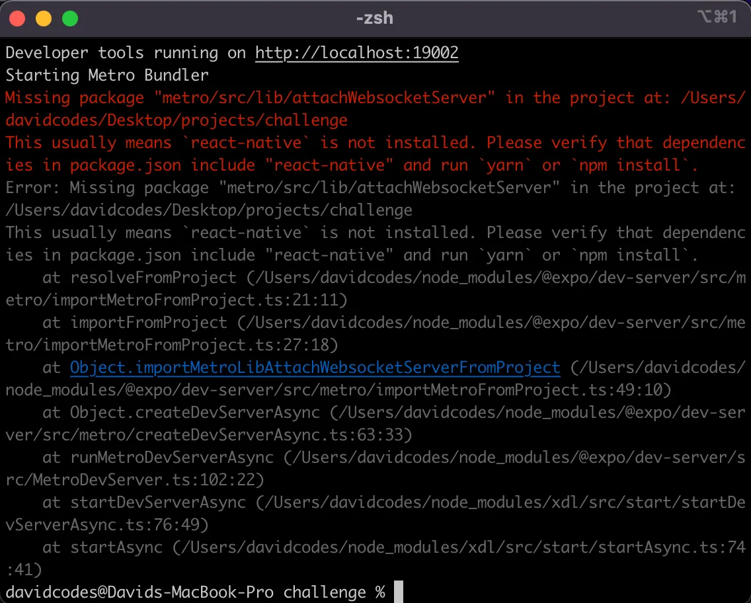Image resolution: width=751 pixels, height=603 pixels.
Task: Click the 'davidcodes@Davids-MacBook-Pro challenge %' prompt
Action: 196,593
